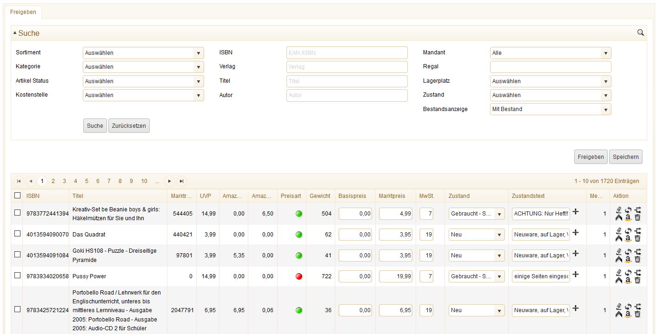This screenshot has height=334, width=657.
Task: Check the box for Das Quadrat row
Action: tap(18, 234)
